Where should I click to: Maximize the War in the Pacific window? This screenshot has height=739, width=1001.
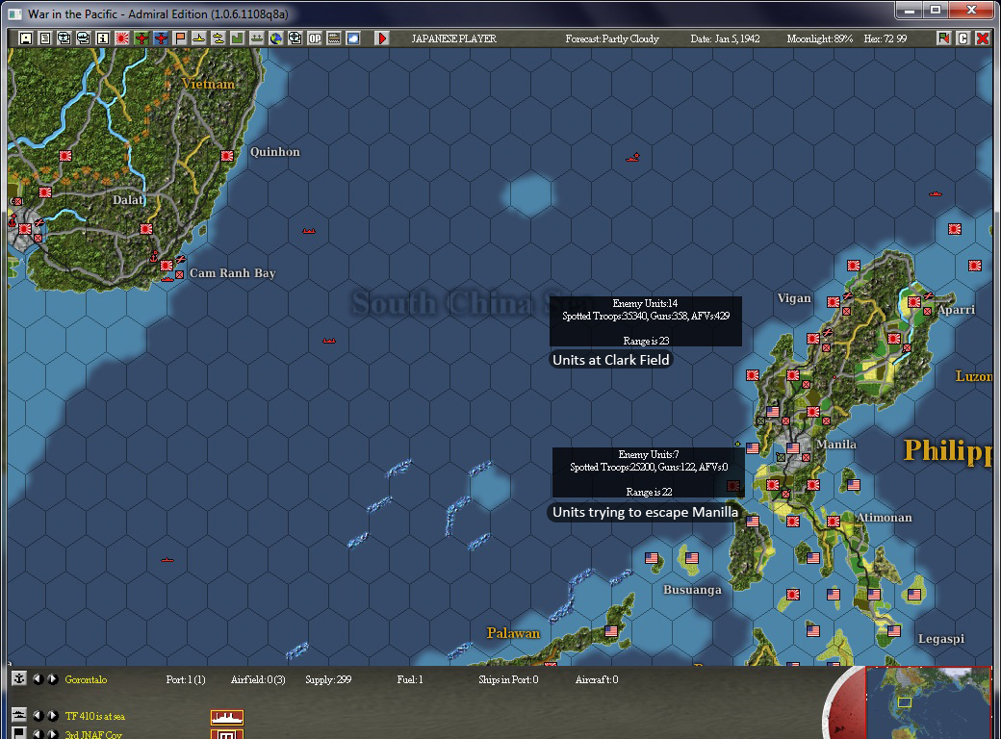click(x=936, y=11)
